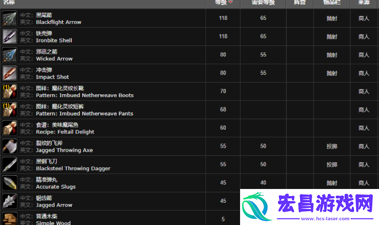Click level 55 in Jagged Throwing Axe row
The height and width of the screenshot is (225, 379).
tap(223, 146)
